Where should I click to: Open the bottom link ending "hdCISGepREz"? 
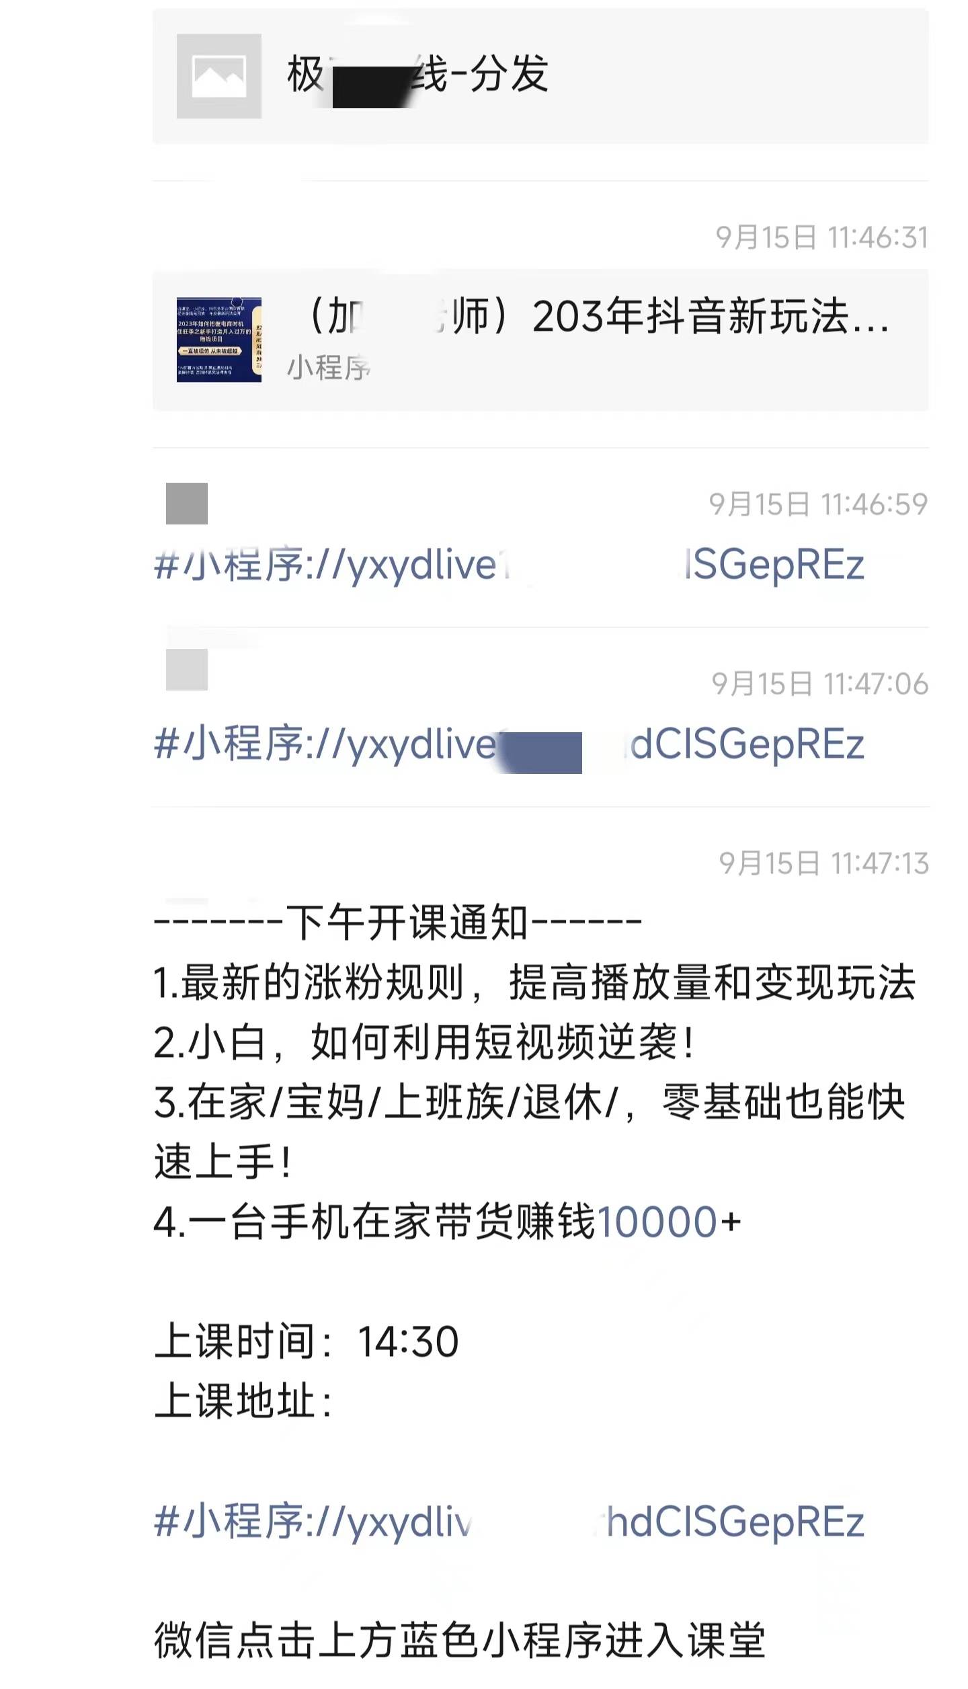(x=509, y=1522)
